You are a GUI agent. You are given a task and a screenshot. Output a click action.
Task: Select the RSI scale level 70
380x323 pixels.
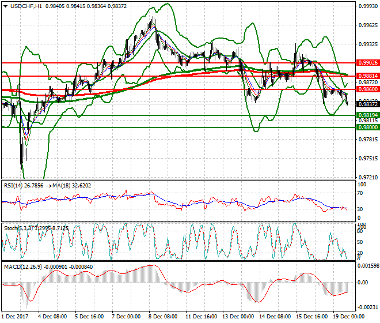pyautogui.click(x=360, y=193)
